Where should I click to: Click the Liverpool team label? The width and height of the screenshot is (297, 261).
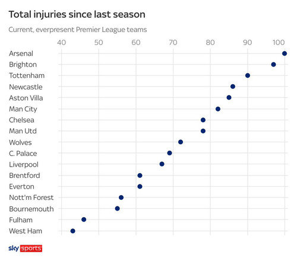24,164
